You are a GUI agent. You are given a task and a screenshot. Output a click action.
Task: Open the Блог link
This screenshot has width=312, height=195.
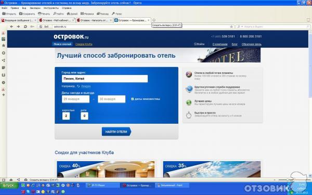point(235,44)
